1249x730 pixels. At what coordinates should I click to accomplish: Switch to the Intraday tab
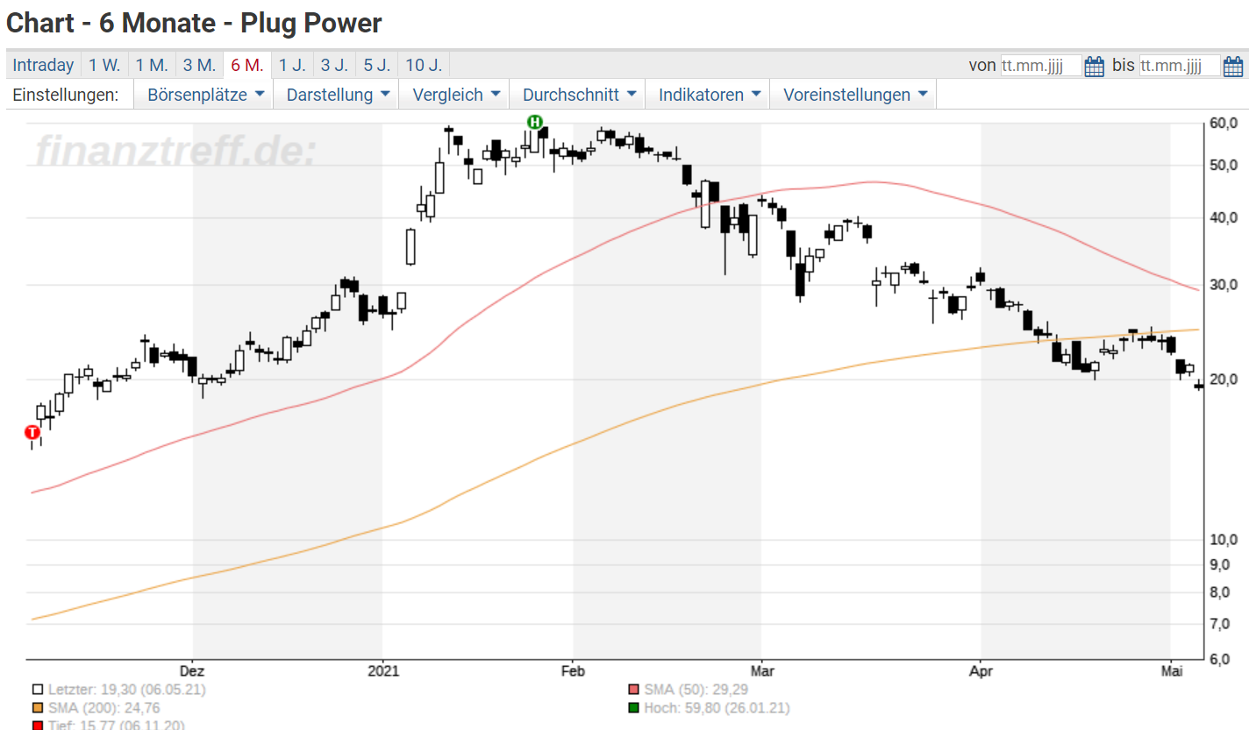44,65
